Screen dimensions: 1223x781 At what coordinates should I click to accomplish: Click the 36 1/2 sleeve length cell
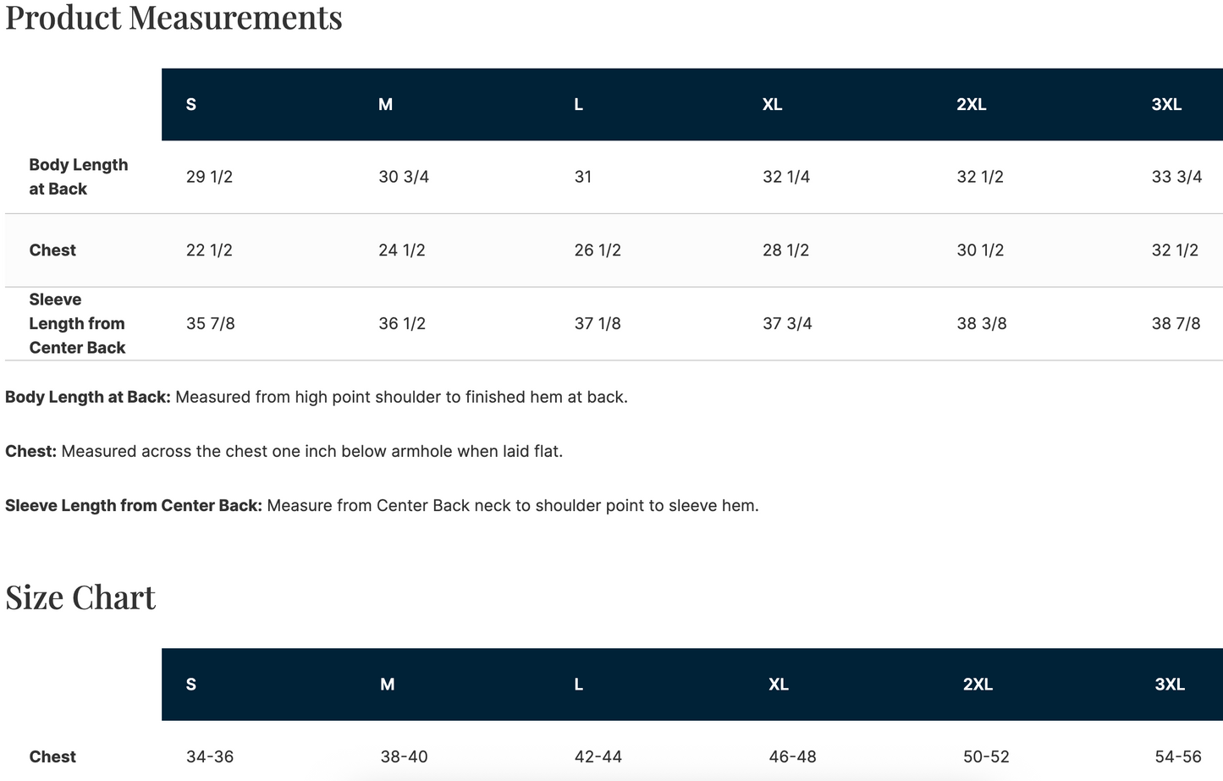[402, 323]
